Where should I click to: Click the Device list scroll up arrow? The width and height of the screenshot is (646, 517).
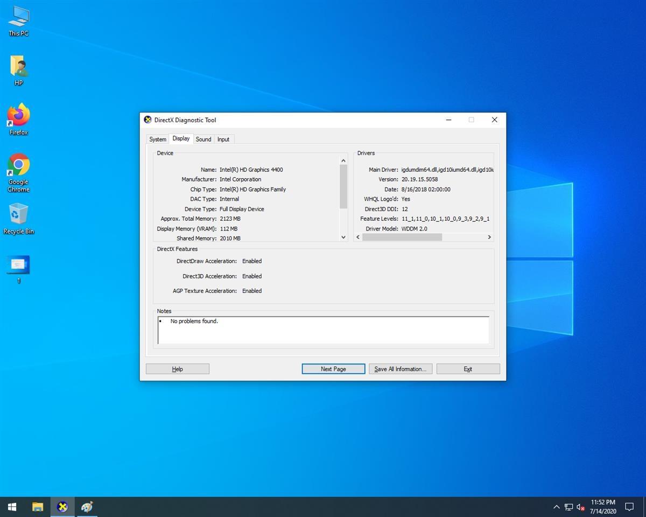tap(343, 160)
